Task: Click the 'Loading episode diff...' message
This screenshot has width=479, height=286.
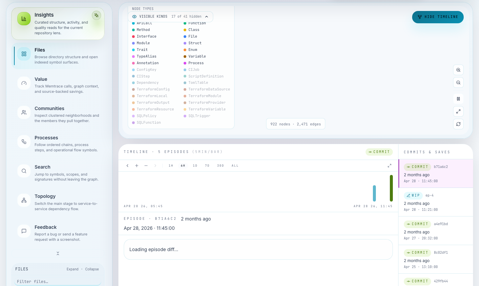Action: coord(154,249)
